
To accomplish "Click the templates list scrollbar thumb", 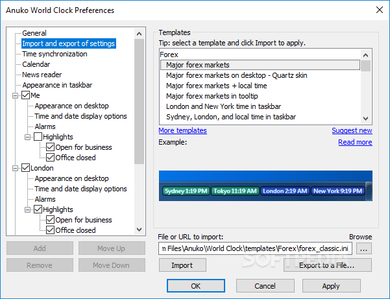I will click(365, 66).
